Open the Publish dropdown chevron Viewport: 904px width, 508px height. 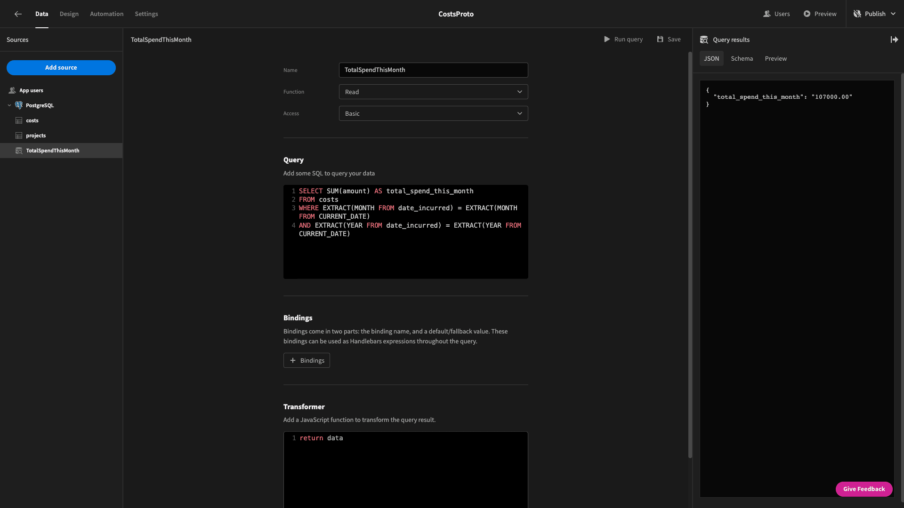click(893, 14)
